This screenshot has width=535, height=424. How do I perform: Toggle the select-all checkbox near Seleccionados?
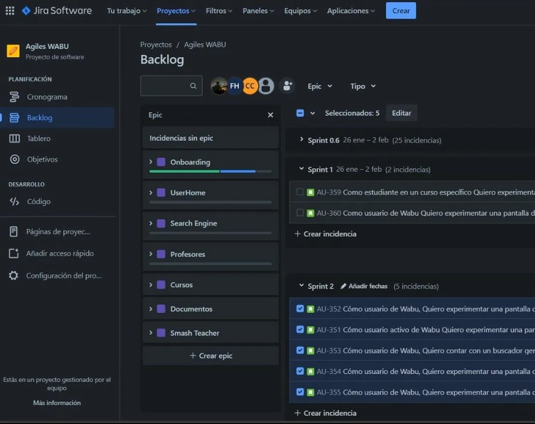300,113
